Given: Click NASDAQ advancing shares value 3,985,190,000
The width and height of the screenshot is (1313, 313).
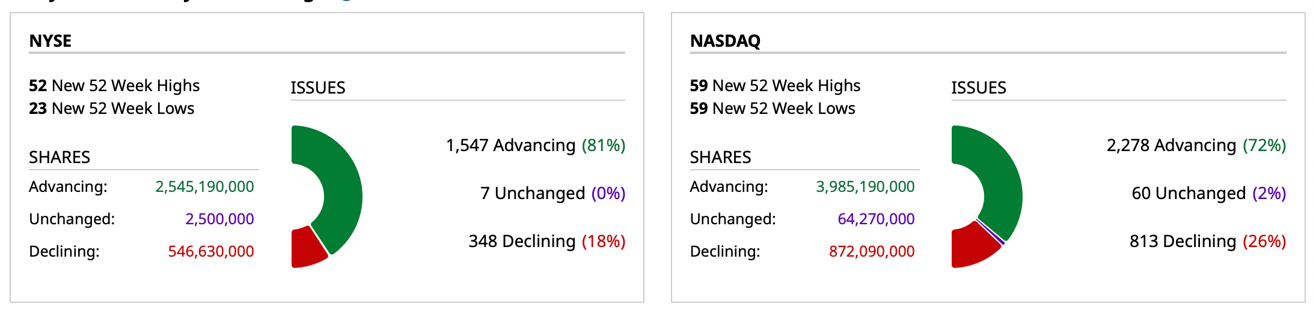Looking at the screenshot, I should 865,186.
